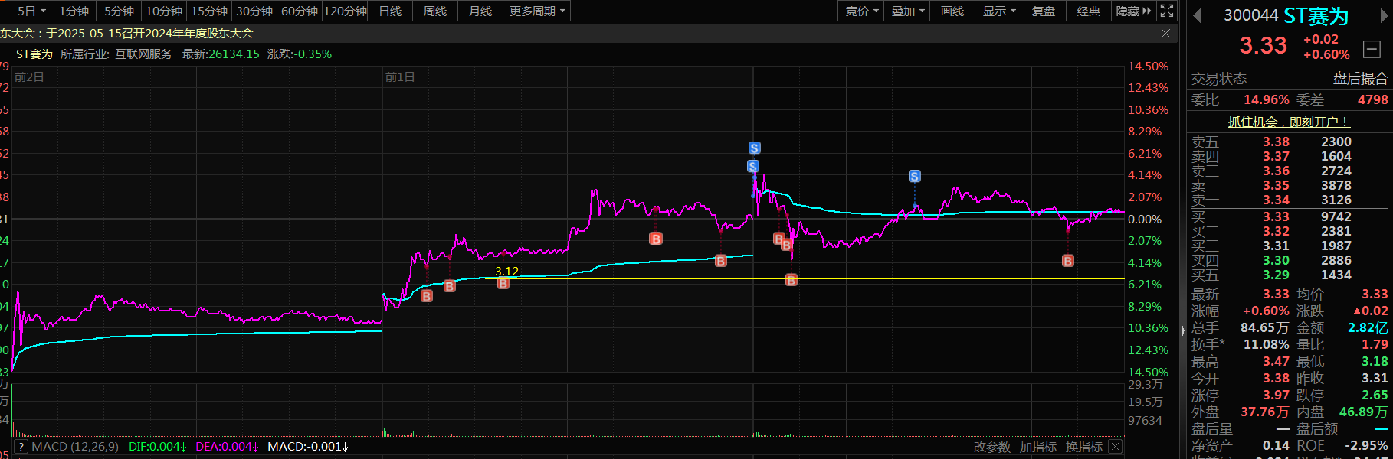Go to previous stock arrow
Viewport: 1393px width, 459px height.
pos(1197,16)
